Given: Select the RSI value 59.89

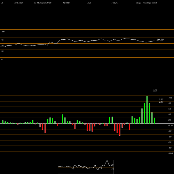Looking at the screenshot, I should coord(160,40).
